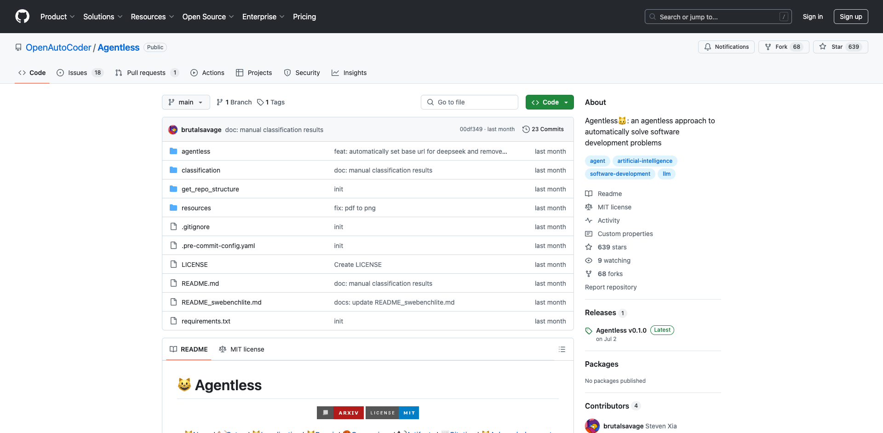Click the llm topic tag
The height and width of the screenshot is (433, 883).
(x=666, y=174)
